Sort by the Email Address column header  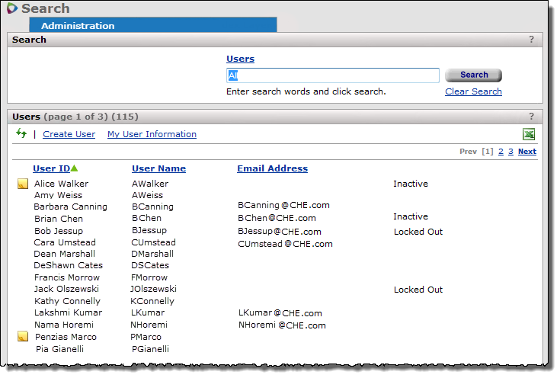point(272,168)
